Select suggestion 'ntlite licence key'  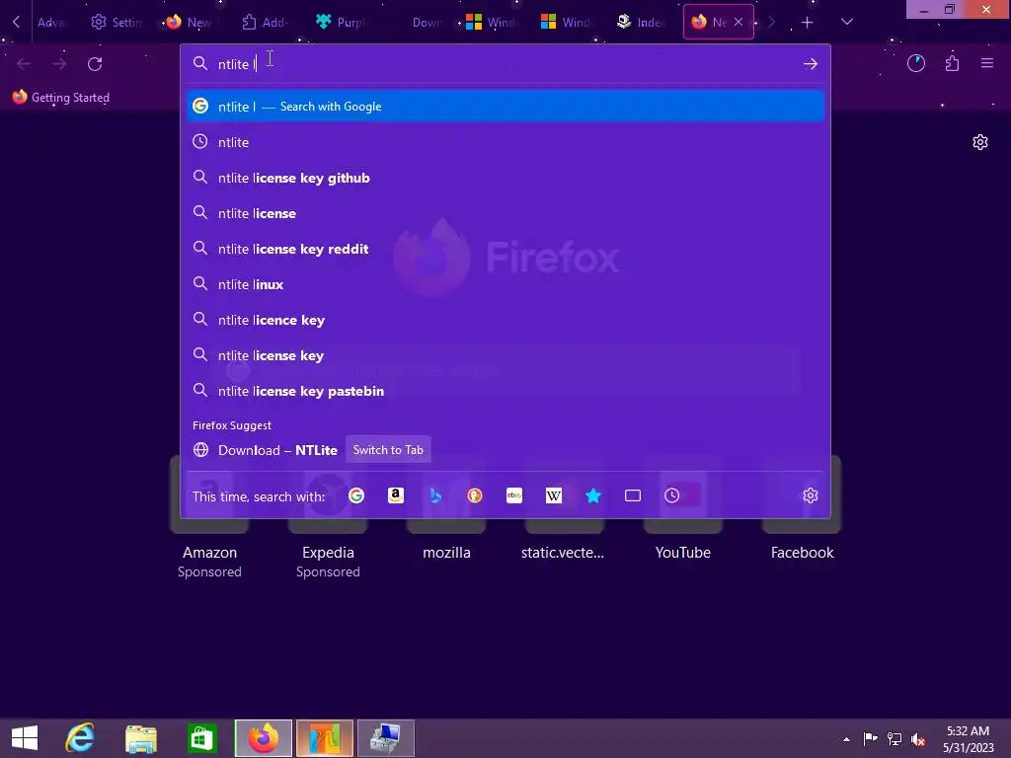[x=505, y=320]
